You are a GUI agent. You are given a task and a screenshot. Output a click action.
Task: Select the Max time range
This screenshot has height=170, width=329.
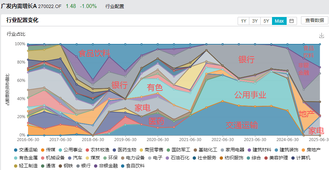coord(279,21)
